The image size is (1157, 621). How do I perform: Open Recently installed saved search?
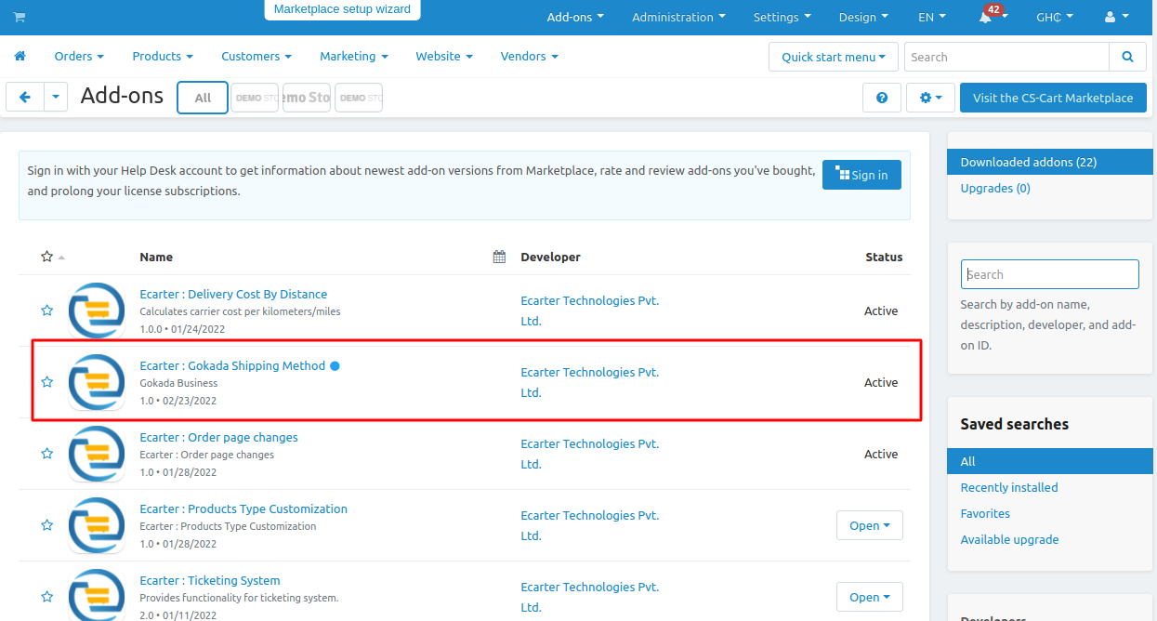pyautogui.click(x=1009, y=487)
